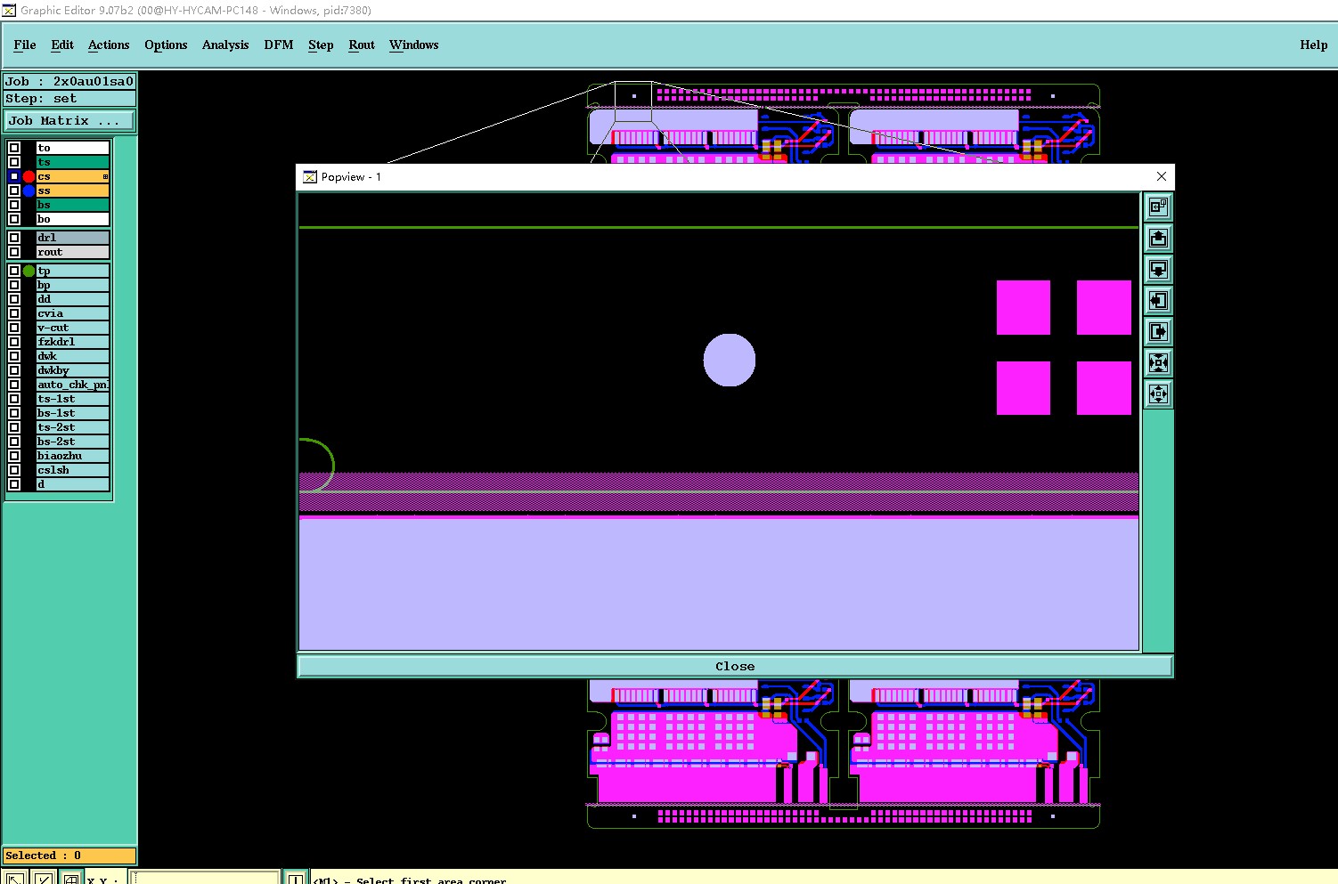Click the X Y coordinate input field
Viewport: 1338px width, 884px height.
[204, 879]
